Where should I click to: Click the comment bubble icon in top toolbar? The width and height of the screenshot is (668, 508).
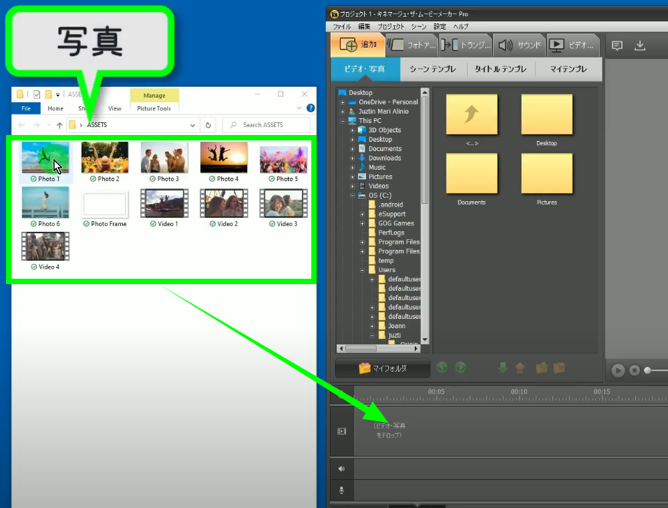(x=617, y=45)
